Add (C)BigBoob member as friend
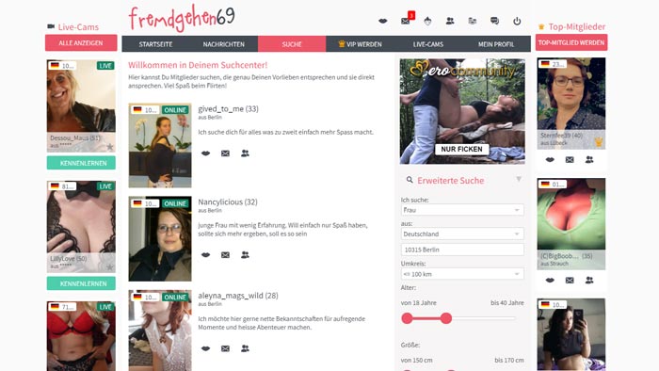The height and width of the screenshot is (371, 659). coord(589,281)
